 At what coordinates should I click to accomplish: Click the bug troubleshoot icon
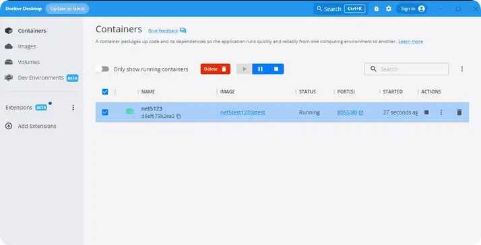[377, 9]
